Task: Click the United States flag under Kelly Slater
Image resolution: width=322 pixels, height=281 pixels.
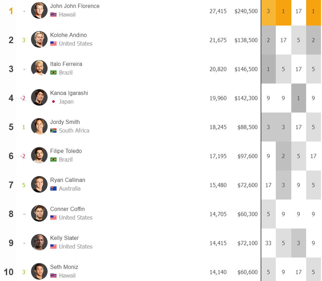Action: coord(53,246)
